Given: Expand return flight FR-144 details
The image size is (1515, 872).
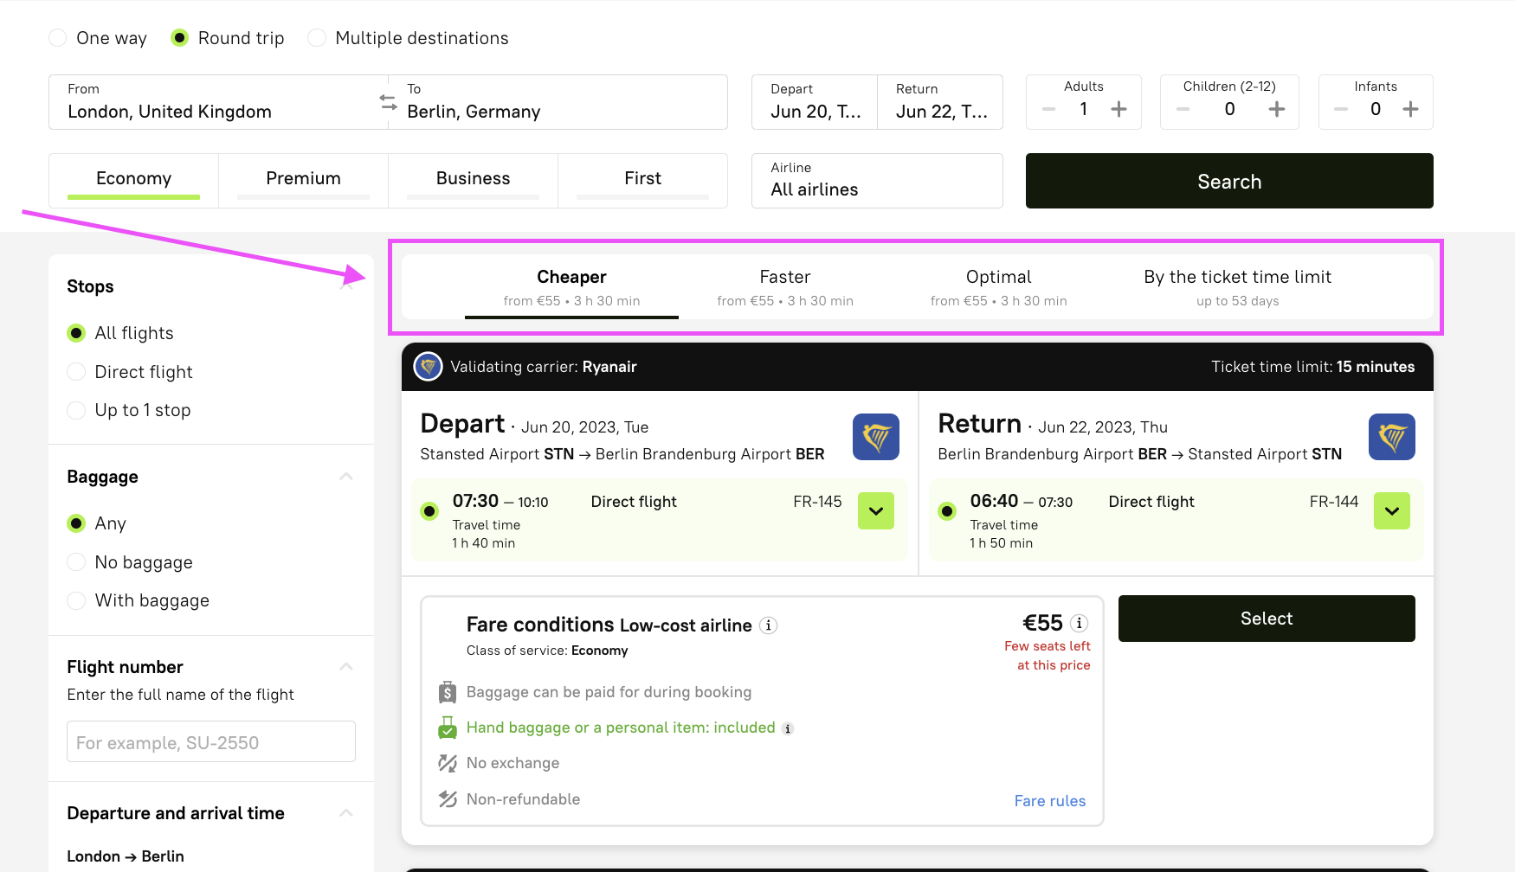Looking at the screenshot, I should [x=1391, y=511].
